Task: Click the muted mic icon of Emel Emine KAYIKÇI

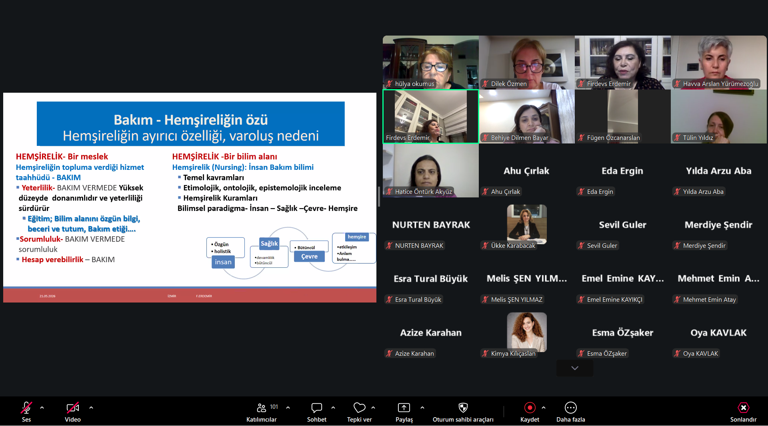Action: [581, 299]
